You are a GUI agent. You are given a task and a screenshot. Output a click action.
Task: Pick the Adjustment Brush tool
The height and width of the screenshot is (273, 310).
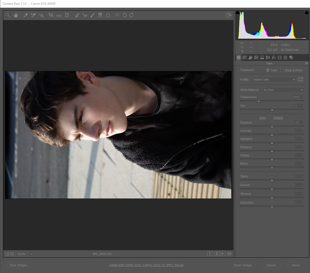(92, 15)
